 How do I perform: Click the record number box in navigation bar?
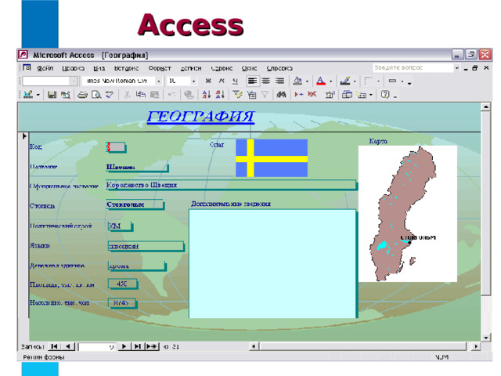click(x=96, y=346)
